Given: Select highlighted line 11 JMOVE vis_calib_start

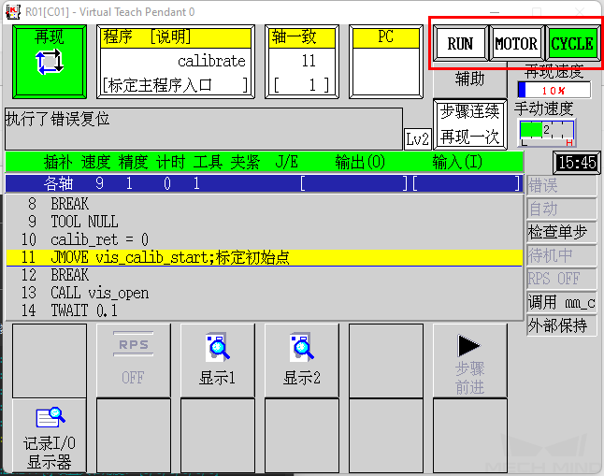Looking at the screenshot, I should pyautogui.click(x=264, y=257).
